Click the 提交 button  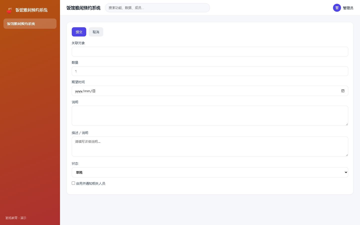79,32
